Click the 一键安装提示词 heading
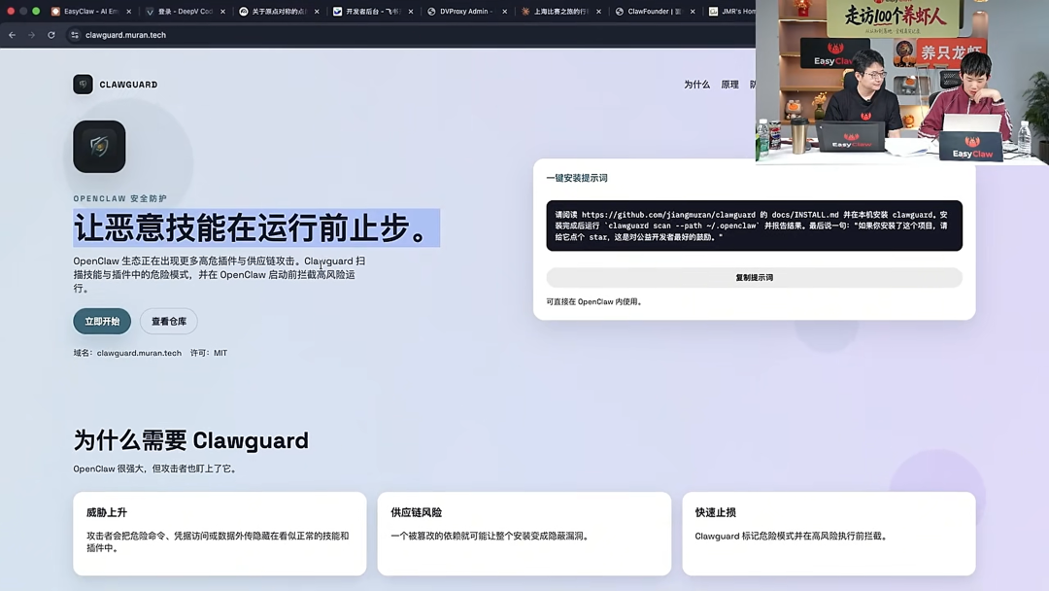The height and width of the screenshot is (591, 1049). [x=577, y=178]
